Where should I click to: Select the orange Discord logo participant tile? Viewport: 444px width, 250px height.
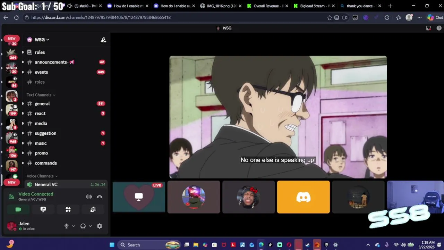pos(304,197)
